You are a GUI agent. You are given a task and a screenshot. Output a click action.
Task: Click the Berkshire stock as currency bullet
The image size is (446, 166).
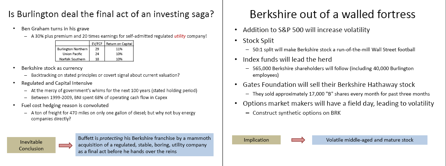(x=52, y=68)
